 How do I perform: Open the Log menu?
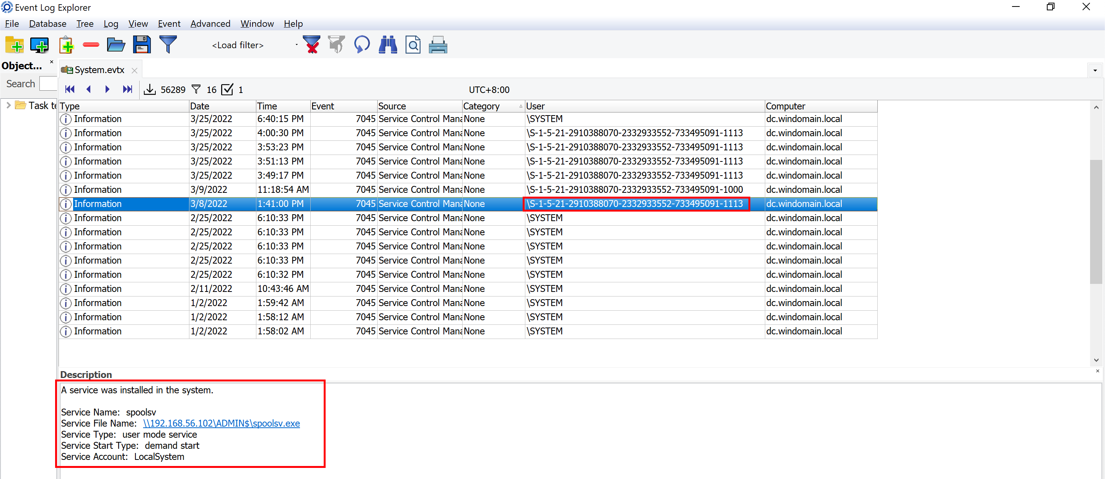click(111, 24)
